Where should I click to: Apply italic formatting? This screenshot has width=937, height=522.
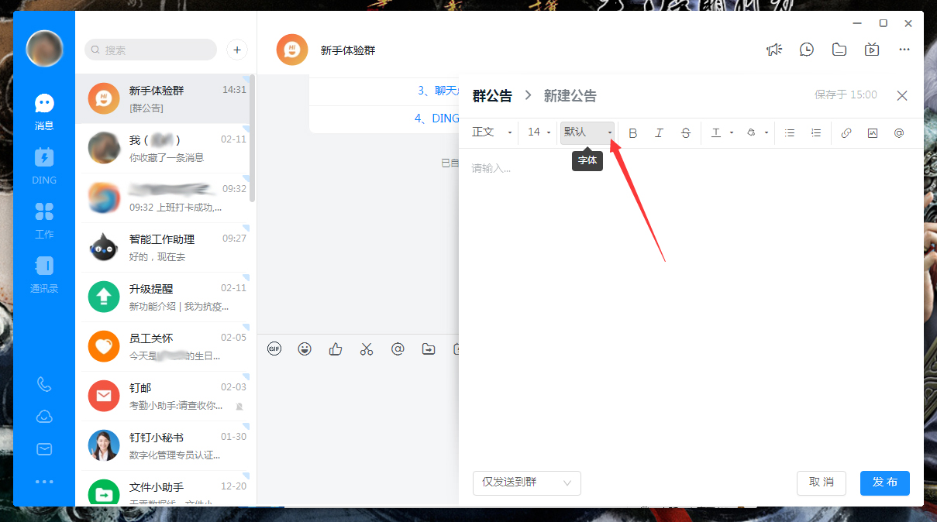pos(659,132)
